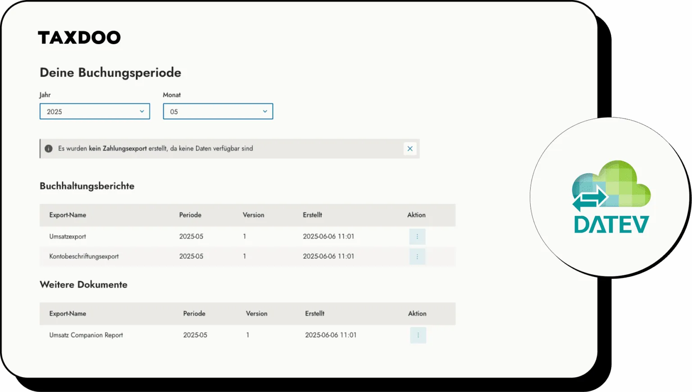Click Umsatz Companion Report created date
The height and width of the screenshot is (392, 692).
(x=331, y=335)
